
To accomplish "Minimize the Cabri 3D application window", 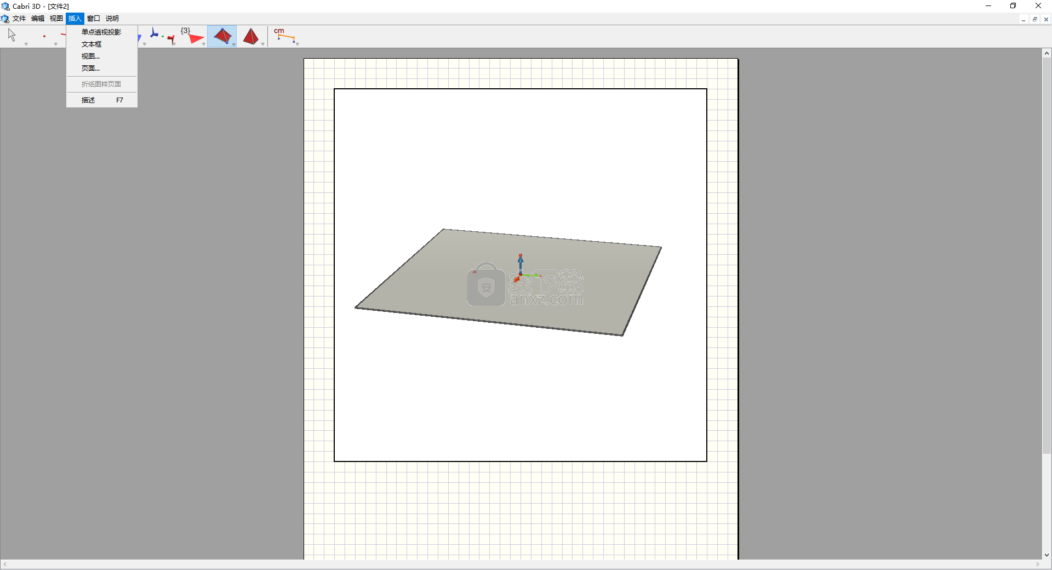I will 988,6.
